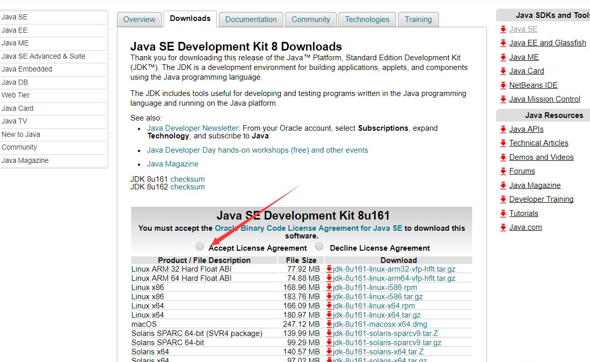Download jdk-8u161-linux-x64.tar.gz link
This screenshot has height=362, width=590.
point(377,315)
